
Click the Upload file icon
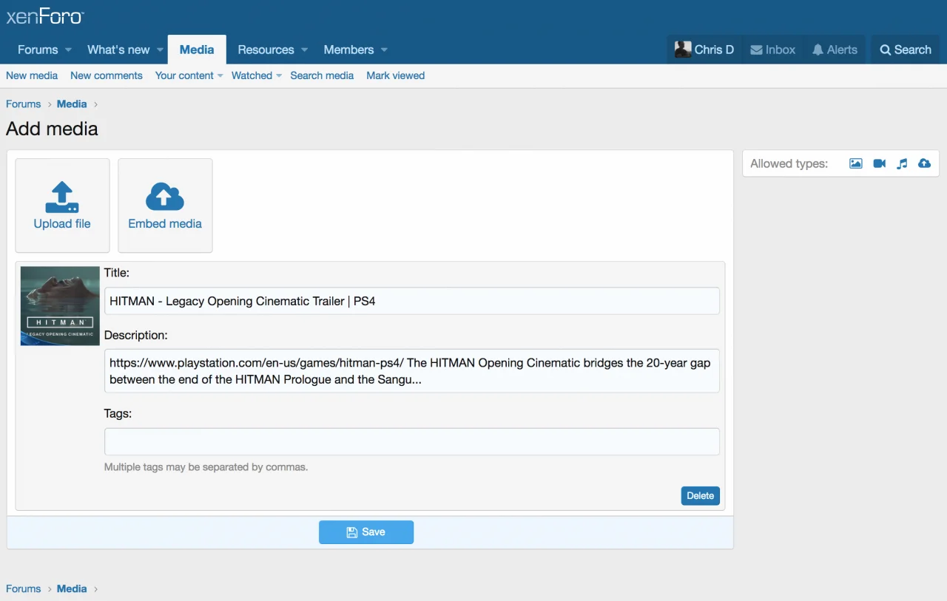pyautogui.click(x=62, y=197)
